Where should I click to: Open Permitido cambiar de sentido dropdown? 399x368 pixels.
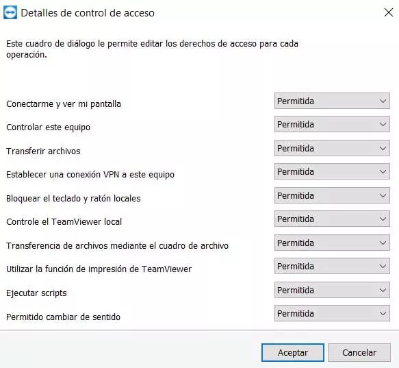(332, 313)
